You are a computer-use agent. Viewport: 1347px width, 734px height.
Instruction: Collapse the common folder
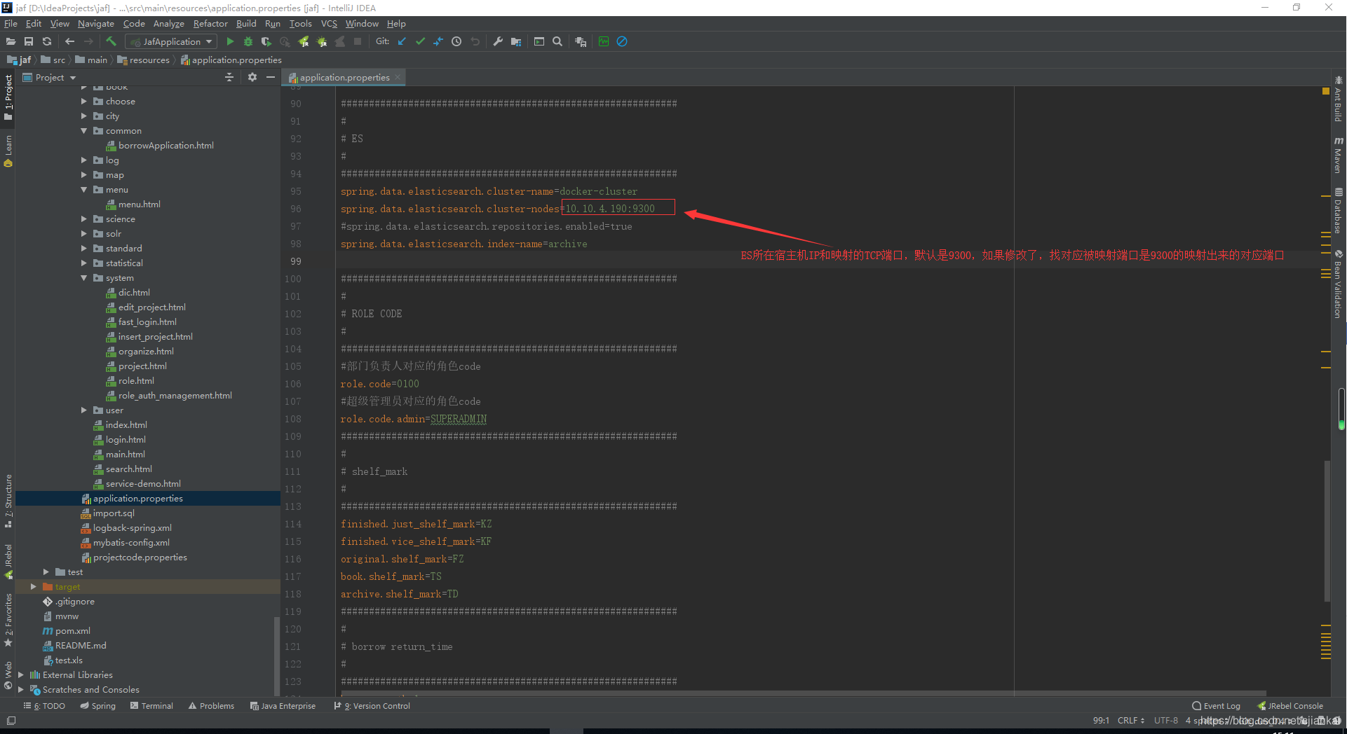pos(84,131)
